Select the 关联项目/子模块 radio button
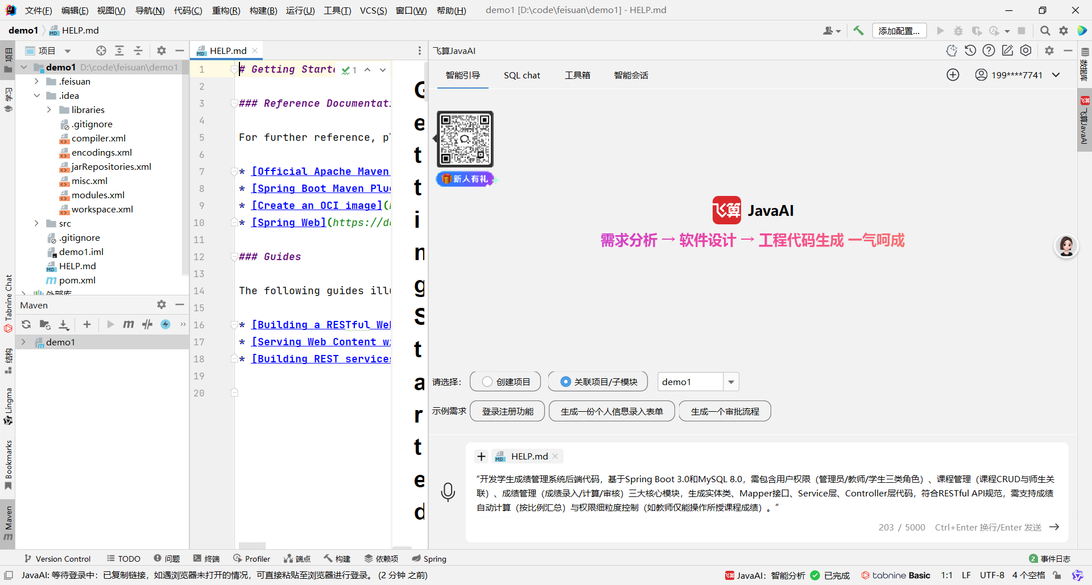Screen dimensions: 1092x585 [x=565, y=382]
